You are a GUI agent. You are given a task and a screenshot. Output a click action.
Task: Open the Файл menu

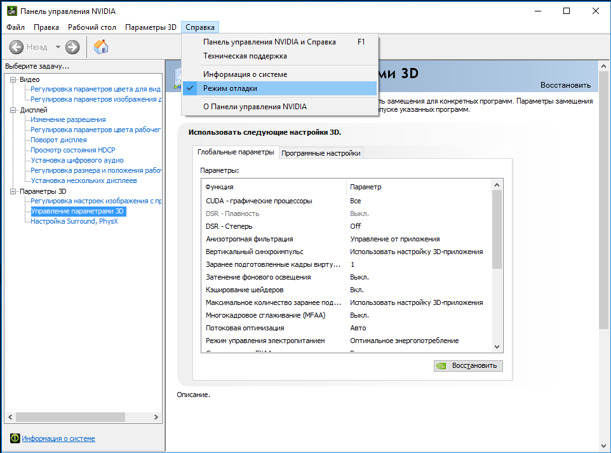coord(16,27)
